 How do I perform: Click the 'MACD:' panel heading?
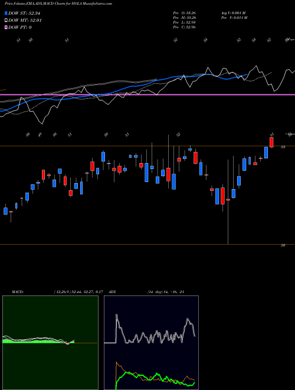pos(17,292)
